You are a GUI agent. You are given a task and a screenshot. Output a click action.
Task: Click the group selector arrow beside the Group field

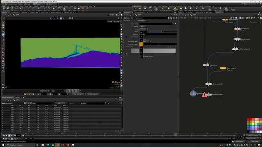(x=175, y=24)
